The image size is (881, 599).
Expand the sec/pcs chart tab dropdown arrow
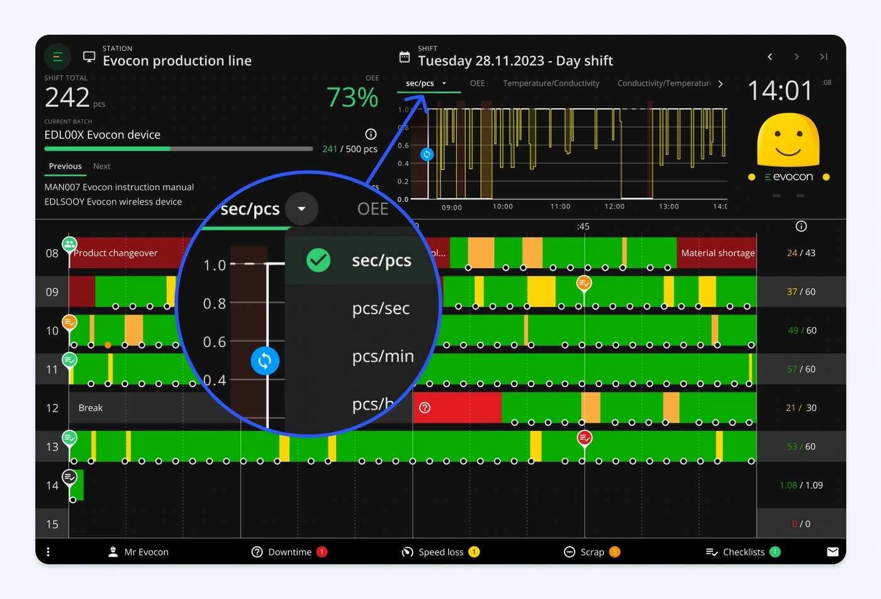click(x=444, y=83)
